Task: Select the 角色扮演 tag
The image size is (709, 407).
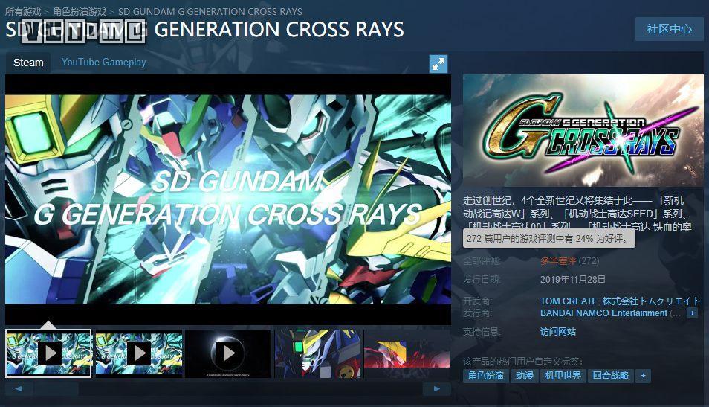Action: 486,376
